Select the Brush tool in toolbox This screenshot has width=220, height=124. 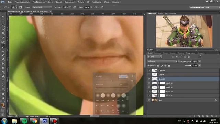pos(3,46)
